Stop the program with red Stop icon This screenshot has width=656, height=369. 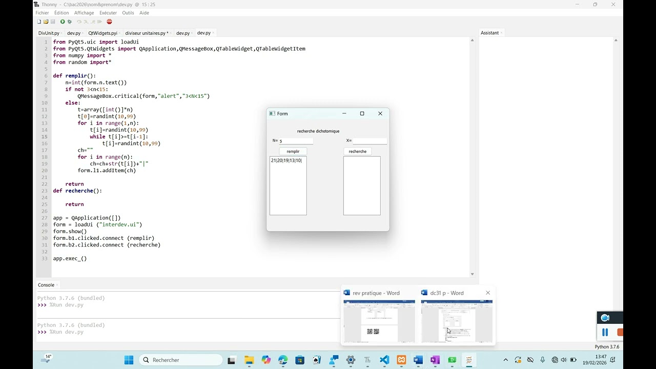[x=109, y=22]
